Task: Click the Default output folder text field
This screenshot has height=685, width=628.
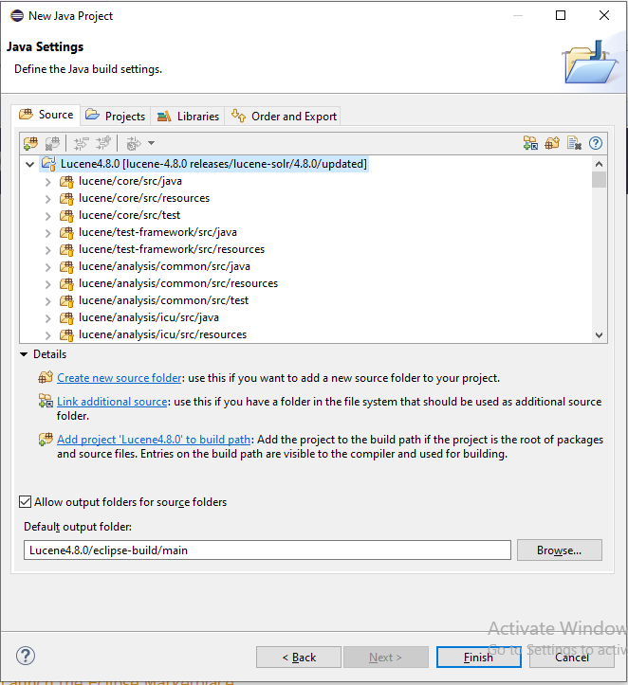Action: [267, 550]
